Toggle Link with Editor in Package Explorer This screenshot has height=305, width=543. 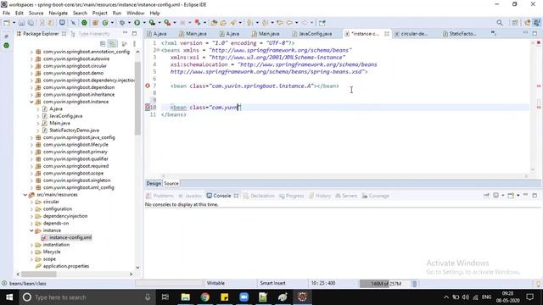[112, 44]
